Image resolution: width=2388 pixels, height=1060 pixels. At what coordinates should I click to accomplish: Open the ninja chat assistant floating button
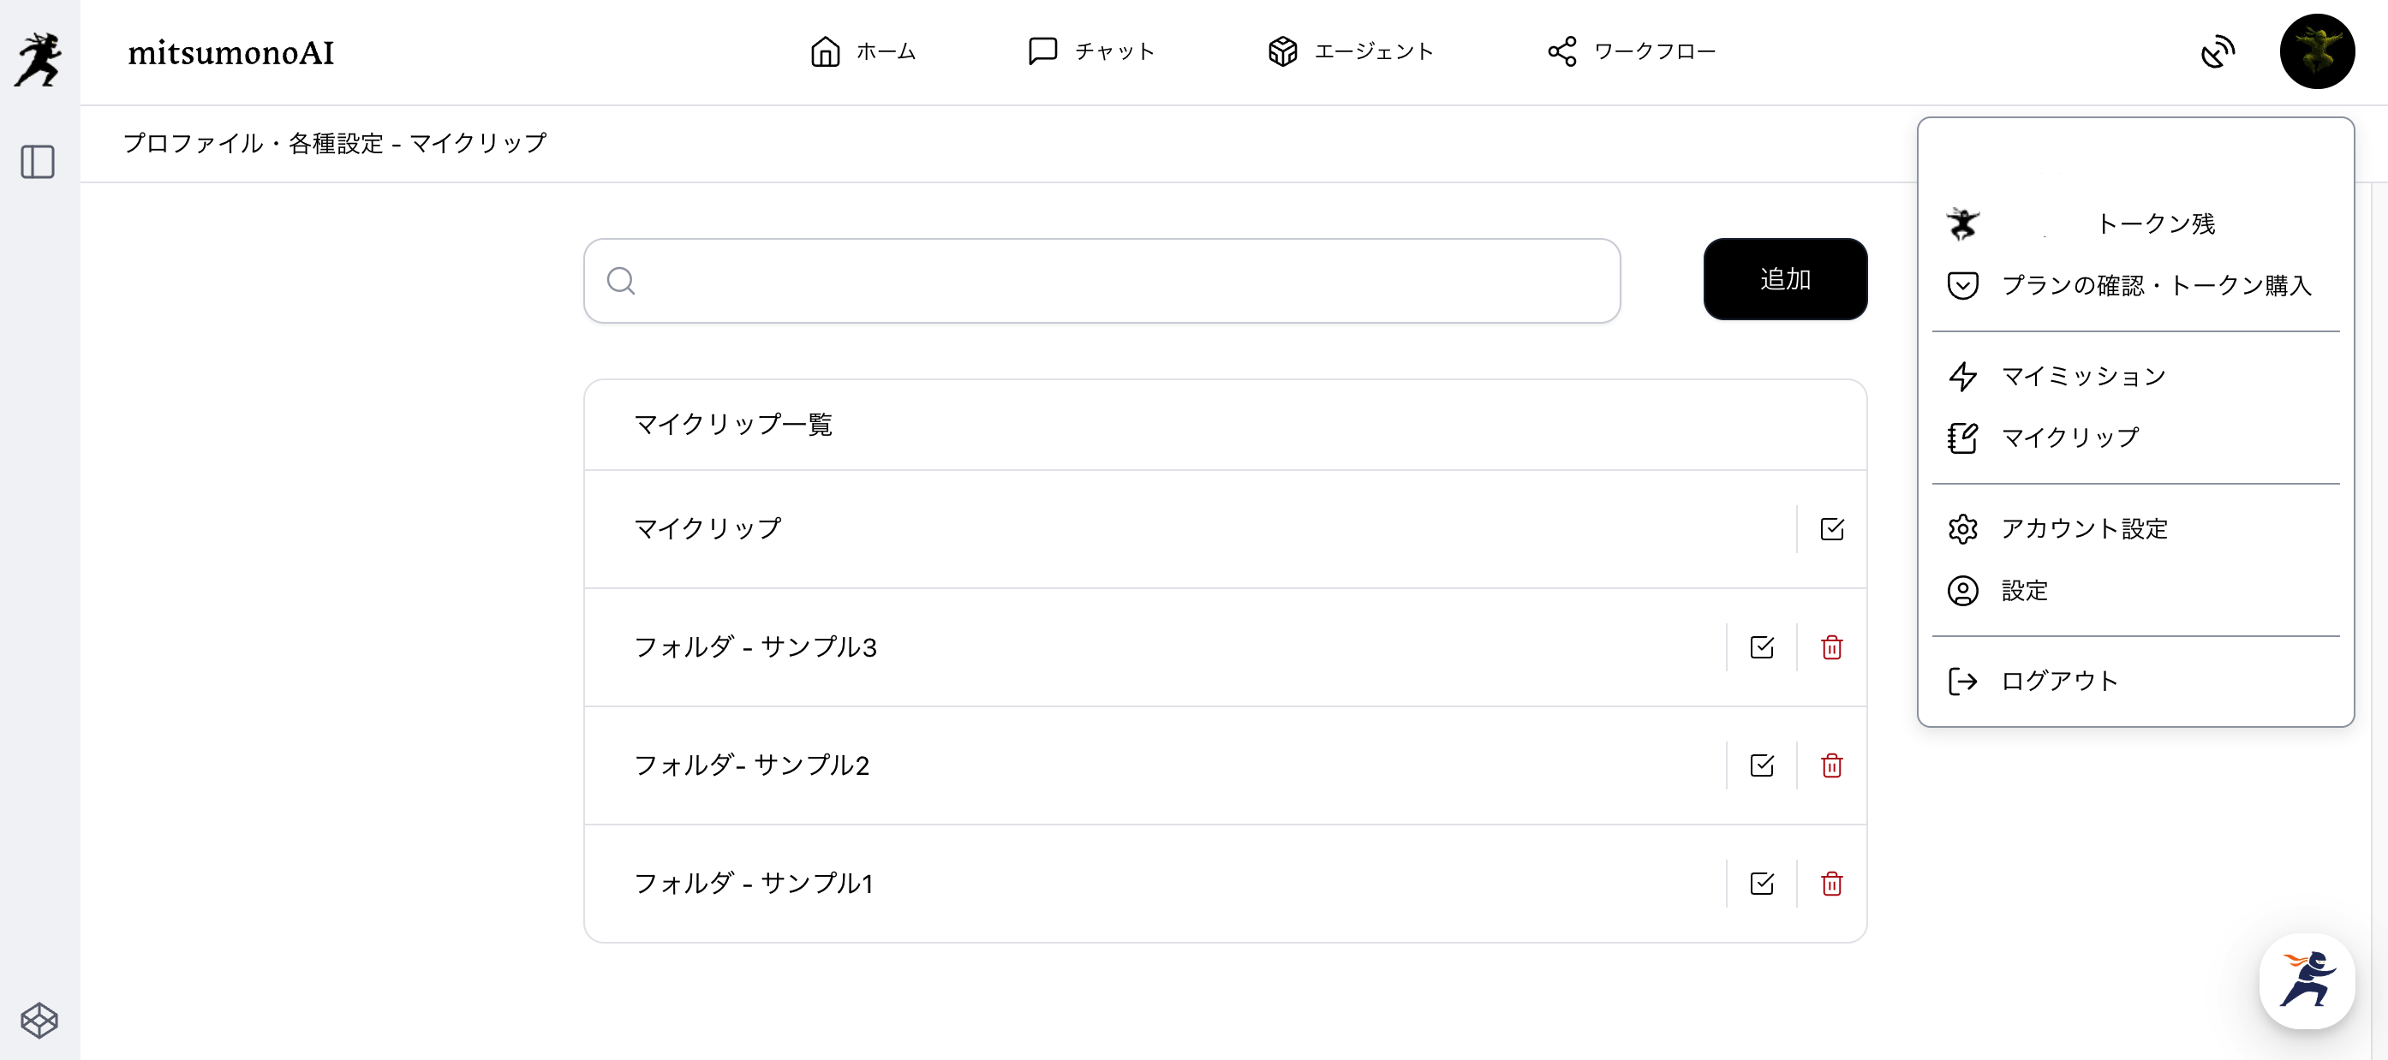pyautogui.click(x=2307, y=980)
